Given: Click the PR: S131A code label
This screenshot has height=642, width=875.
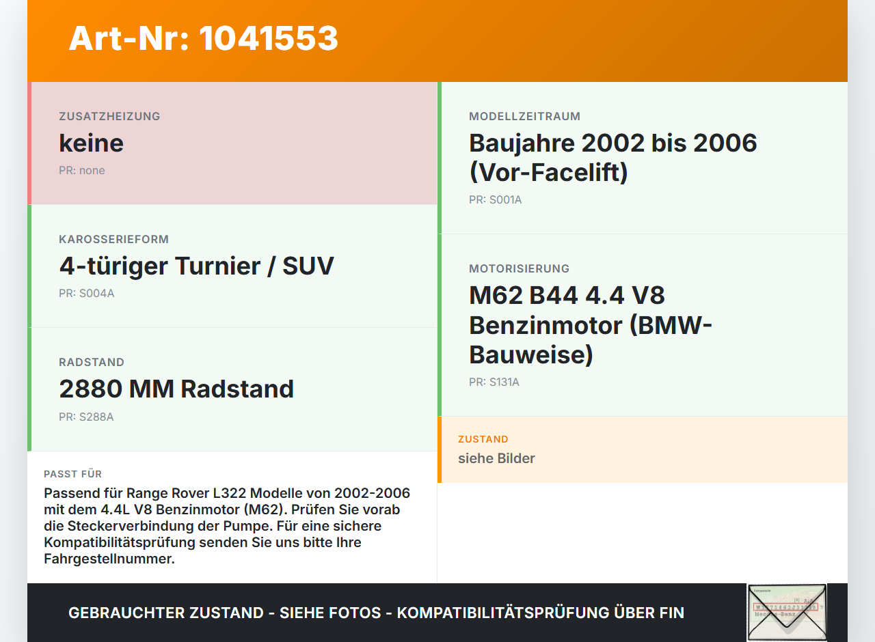Looking at the screenshot, I should 494,382.
